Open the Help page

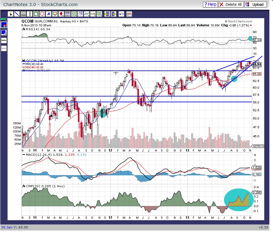click(210, 4)
